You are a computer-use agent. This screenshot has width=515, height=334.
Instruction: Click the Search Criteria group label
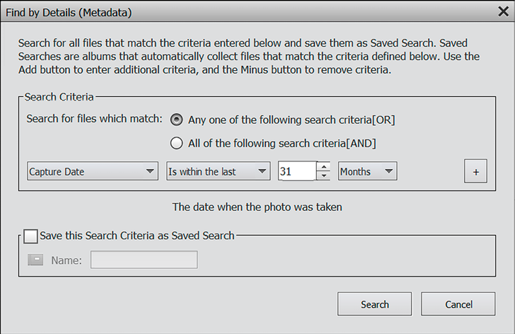pos(59,97)
